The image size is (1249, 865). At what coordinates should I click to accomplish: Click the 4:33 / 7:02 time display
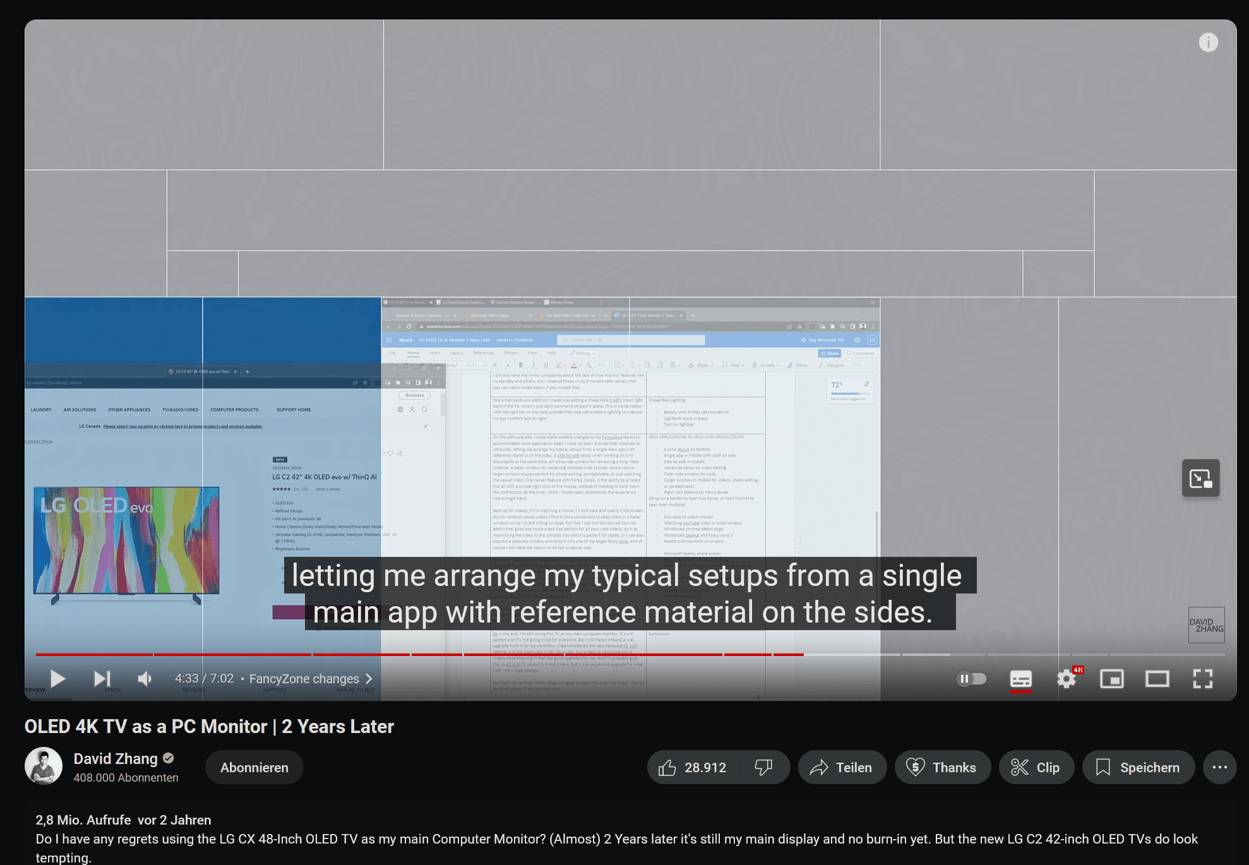coord(204,679)
